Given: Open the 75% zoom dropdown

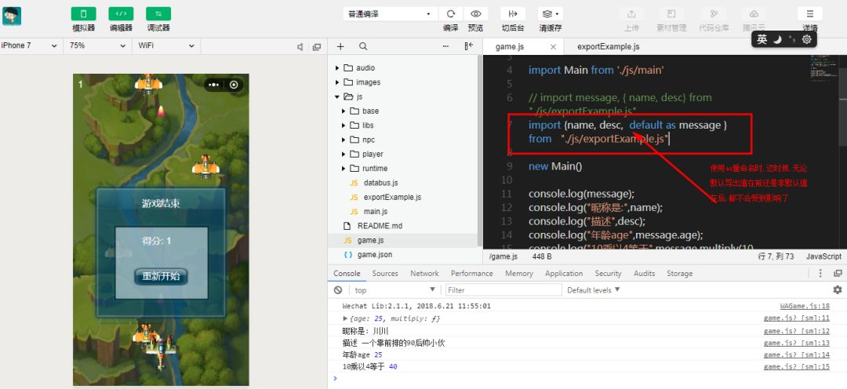Looking at the screenshot, I should coord(98,46).
